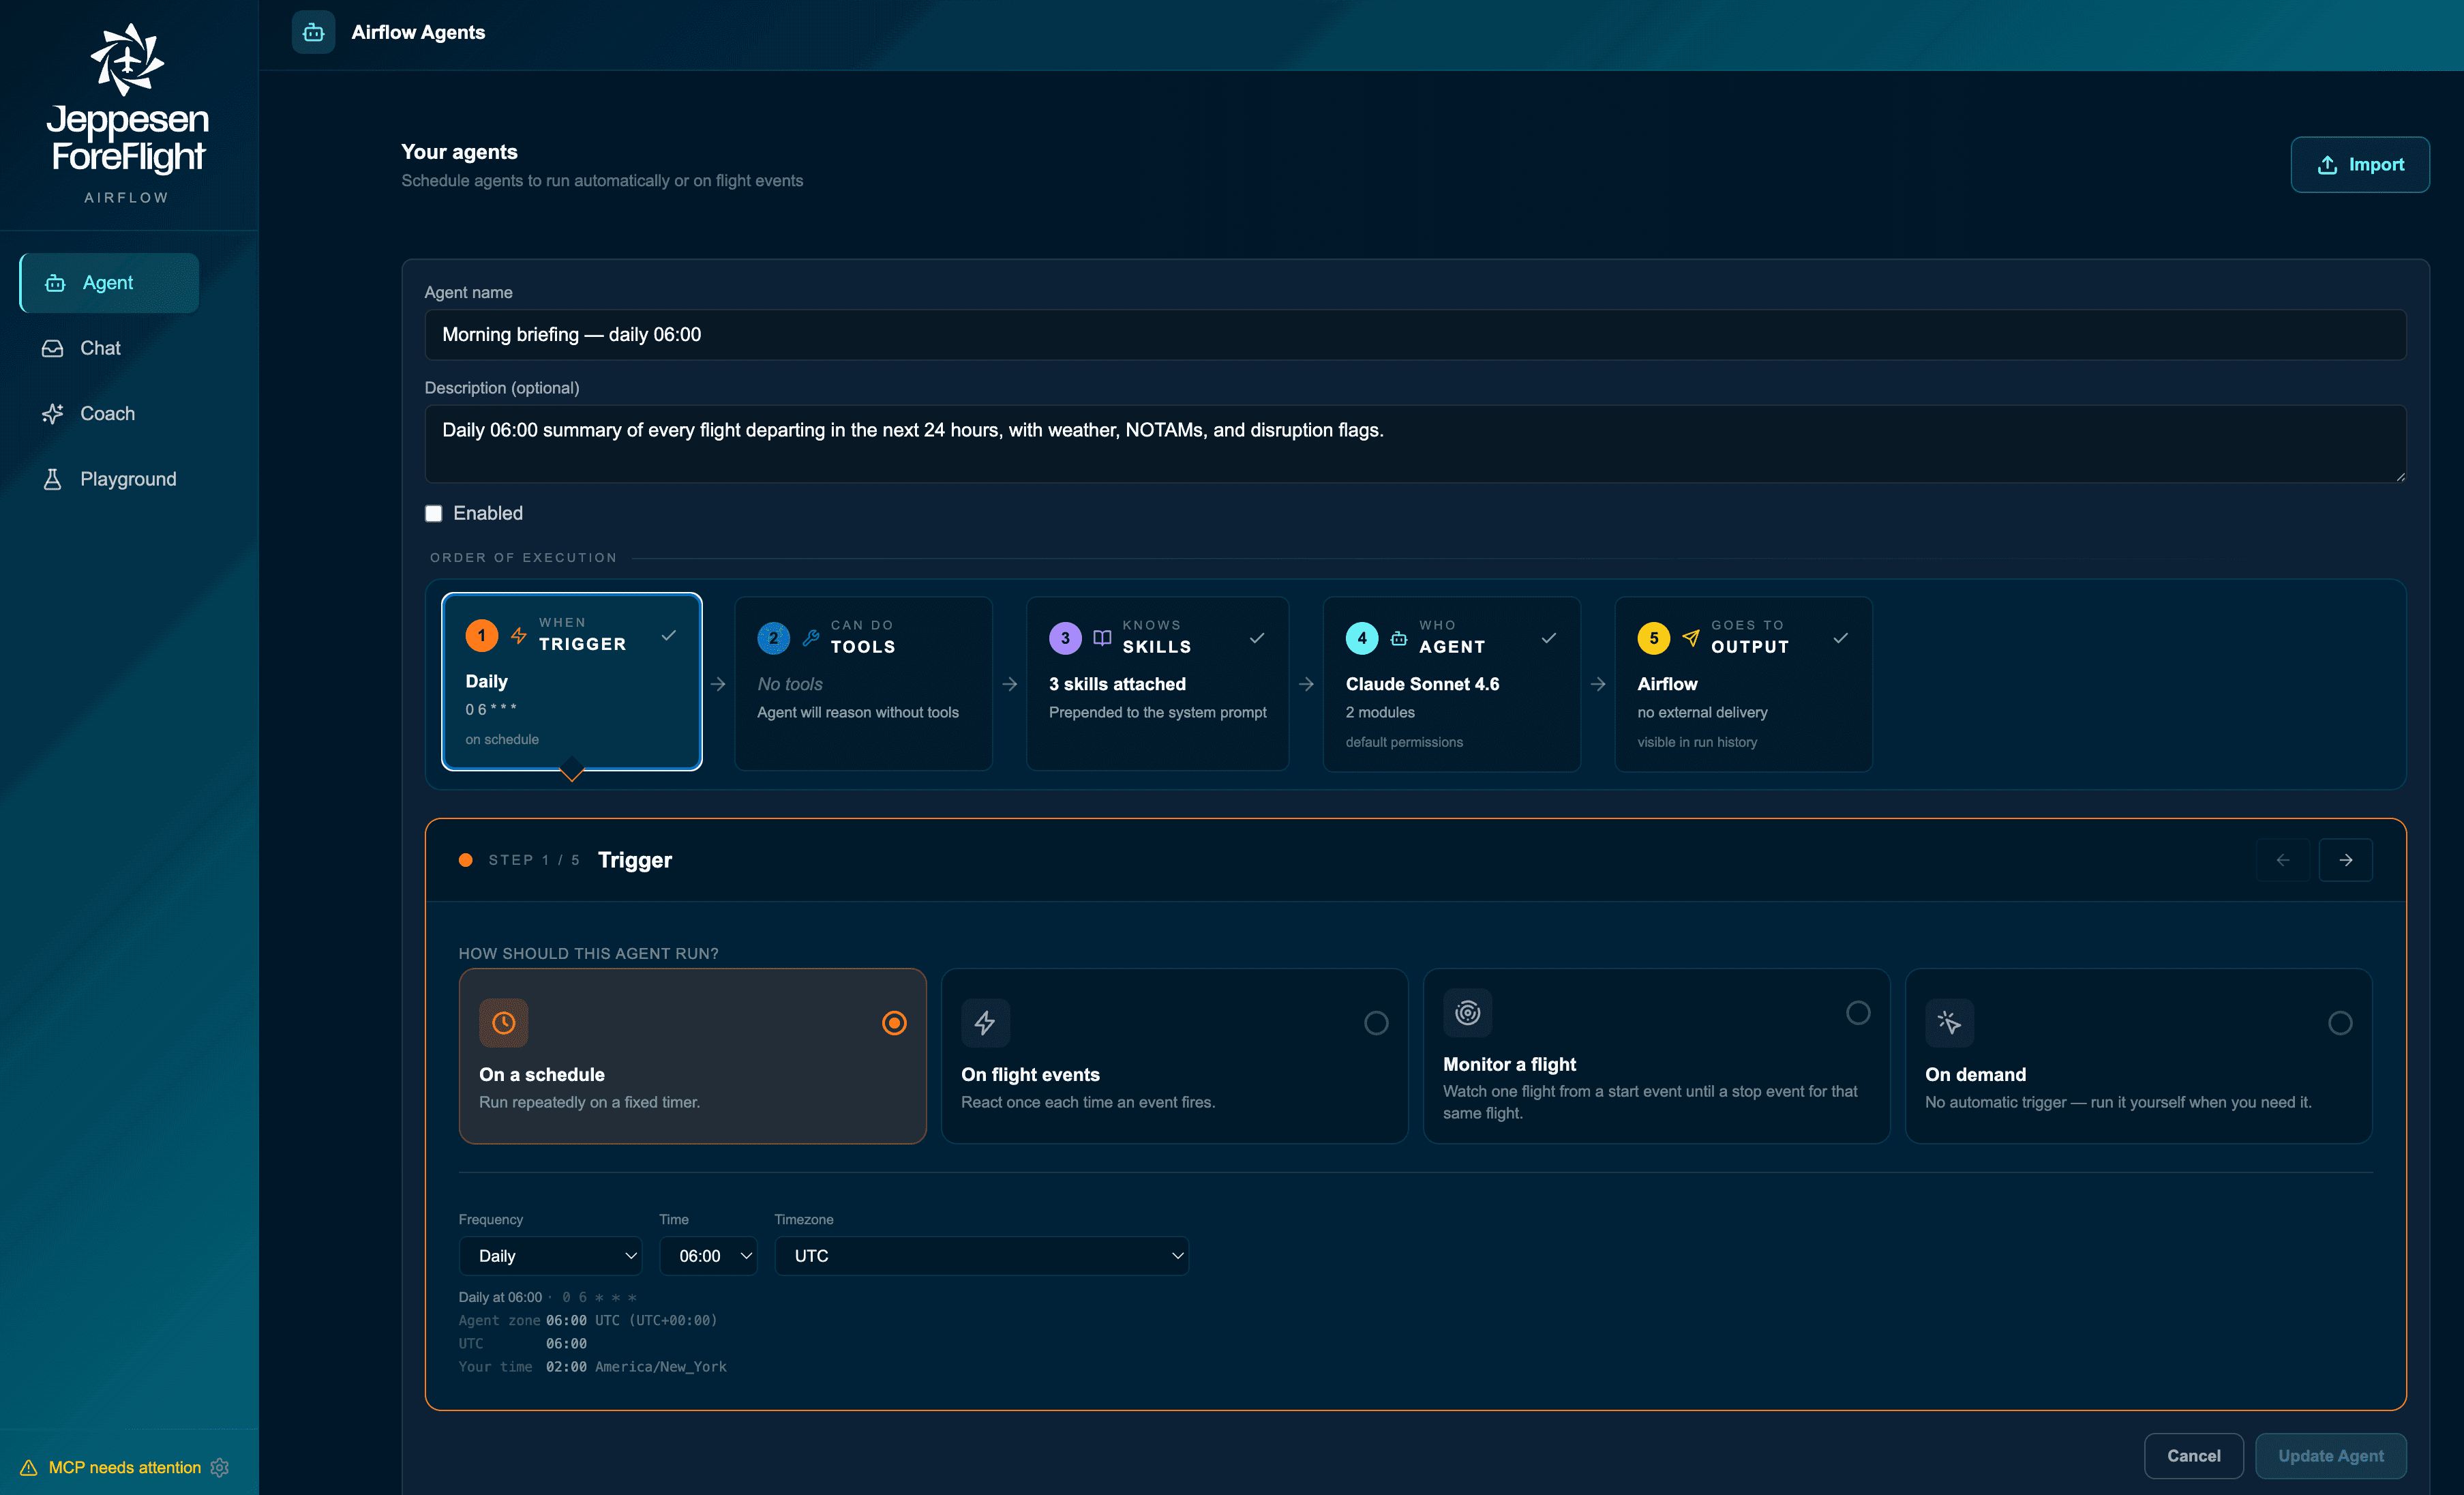Click the Description text area

click(1415, 443)
